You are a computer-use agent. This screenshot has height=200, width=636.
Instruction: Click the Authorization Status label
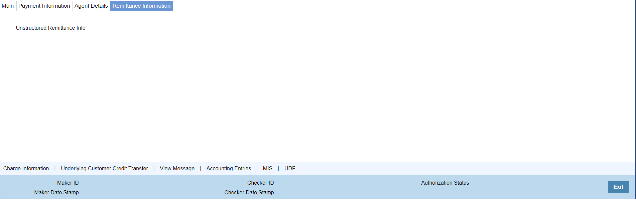pos(445,183)
